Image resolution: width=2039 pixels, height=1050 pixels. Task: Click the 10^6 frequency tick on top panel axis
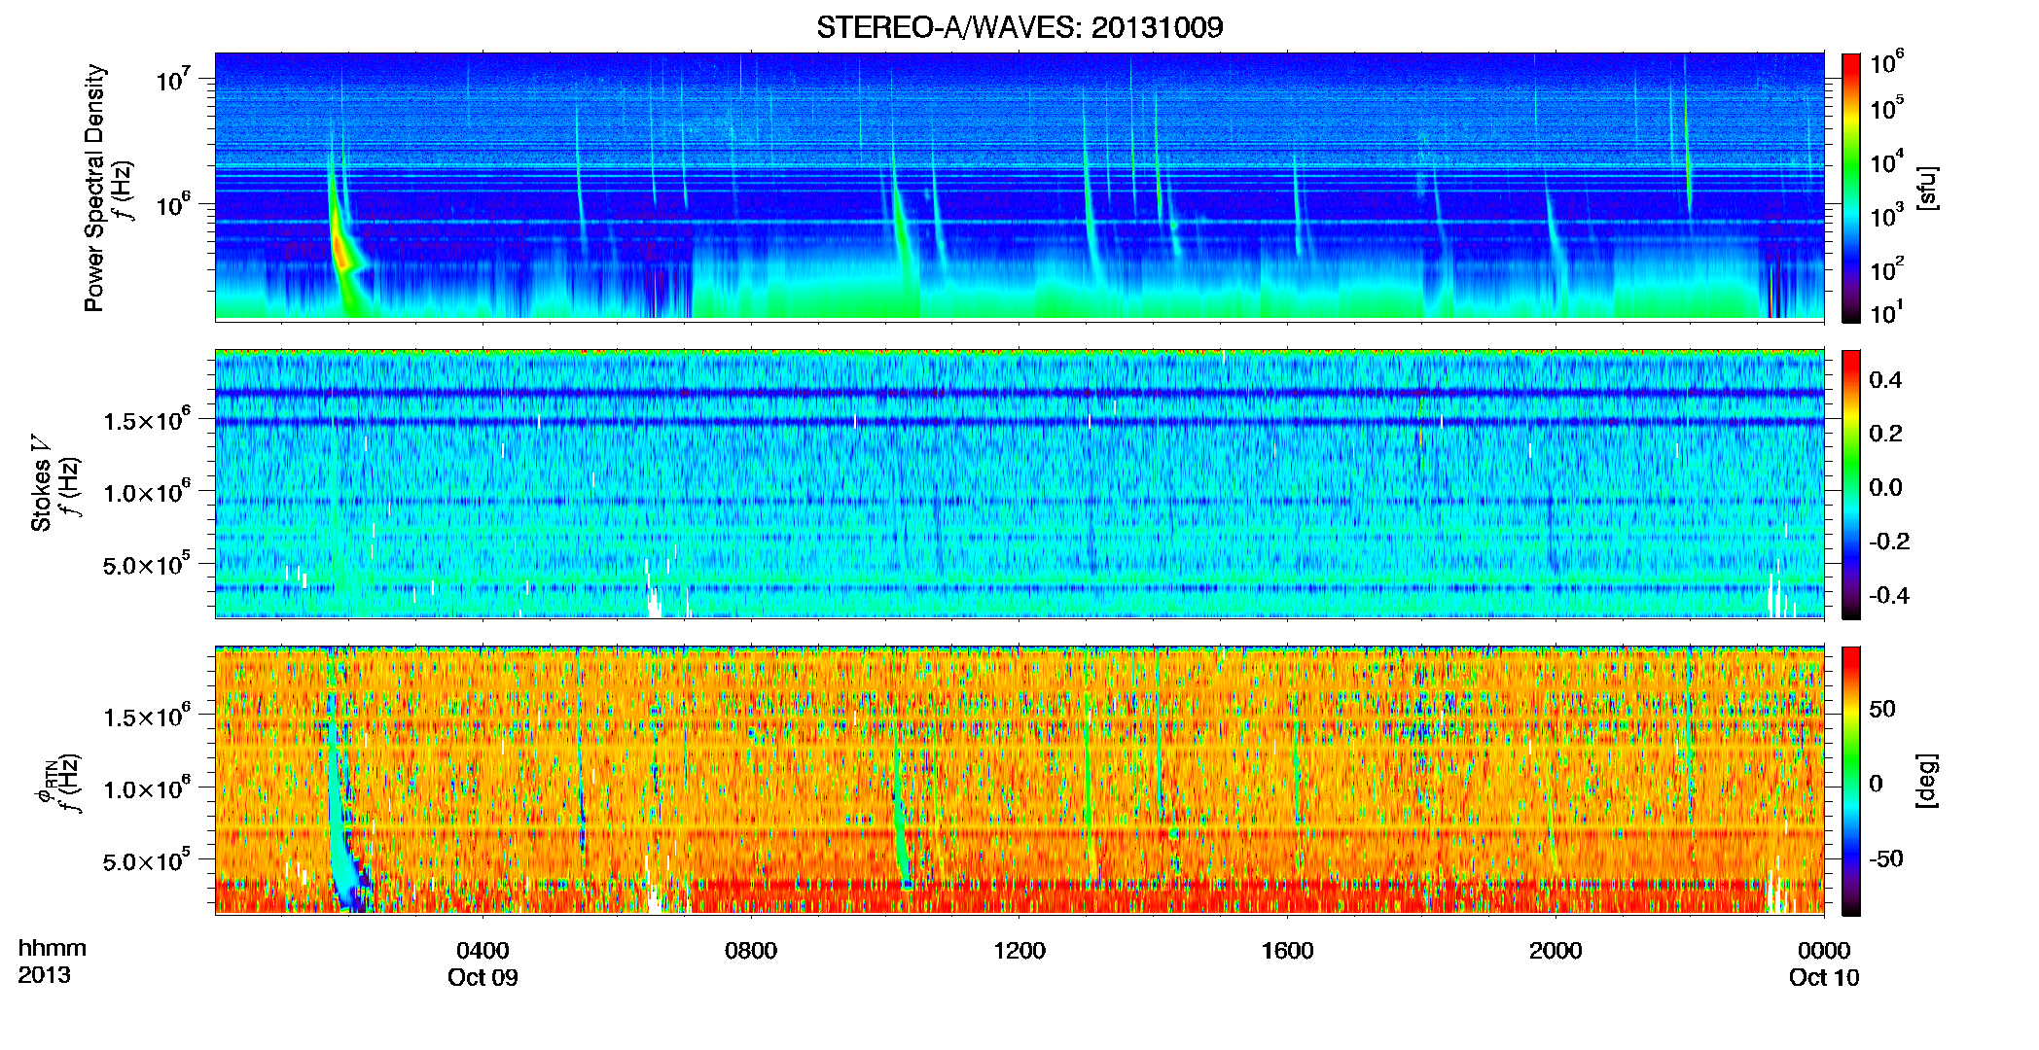pyautogui.click(x=173, y=205)
